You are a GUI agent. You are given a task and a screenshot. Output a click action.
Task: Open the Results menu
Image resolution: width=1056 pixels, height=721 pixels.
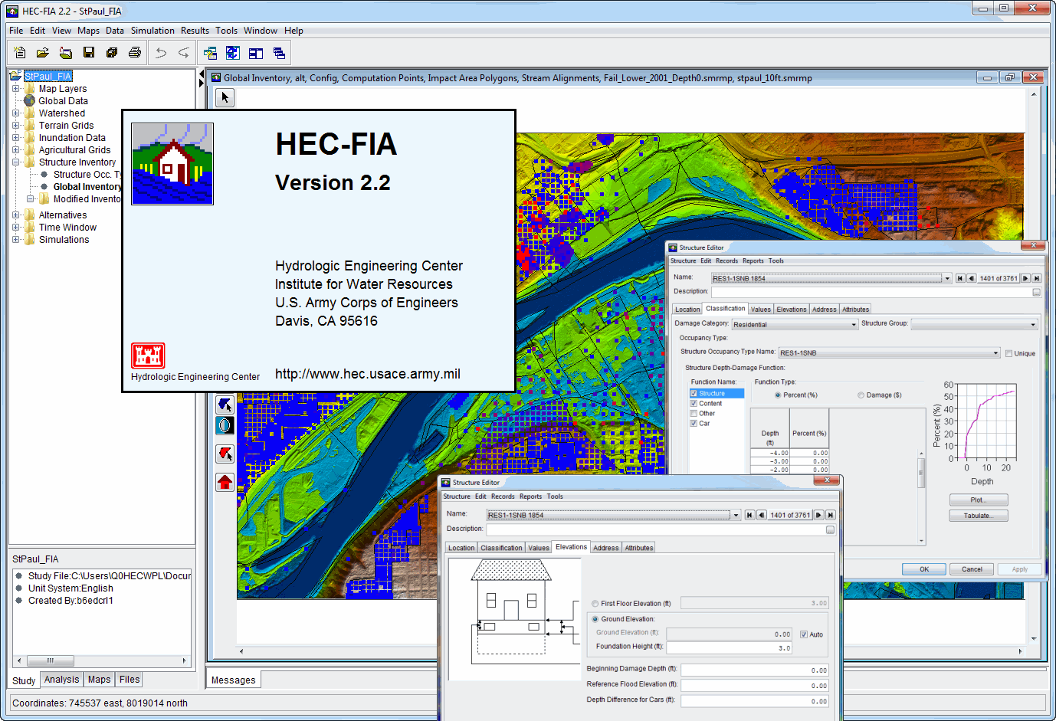point(195,31)
